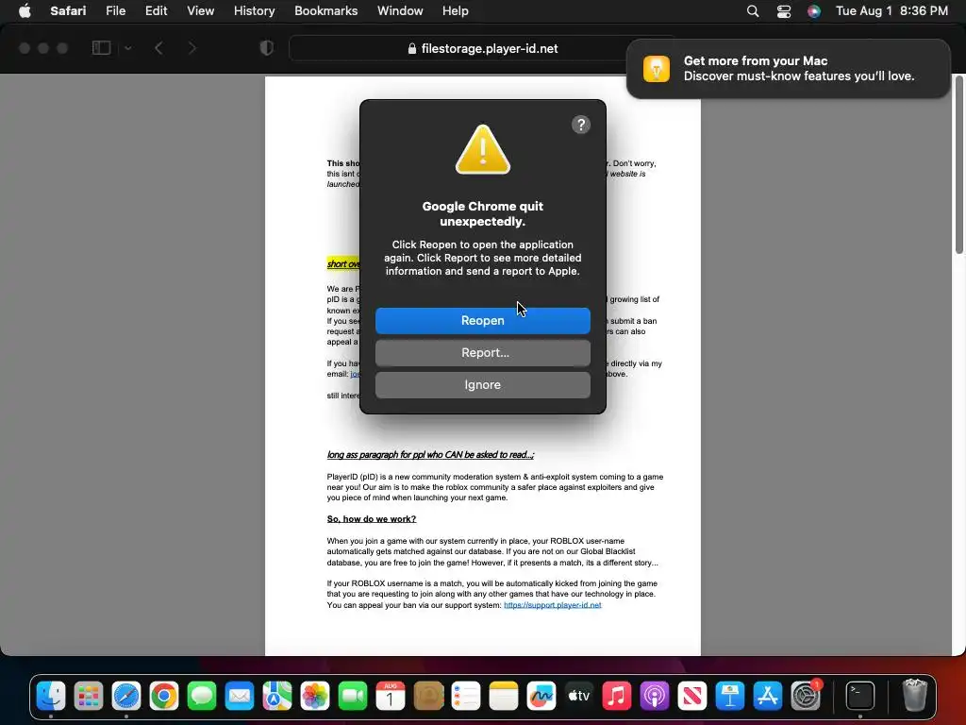Click the Privacy Report shield icon
The width and height of the screenshot is (966, 725).
click(x=267, y=48)
